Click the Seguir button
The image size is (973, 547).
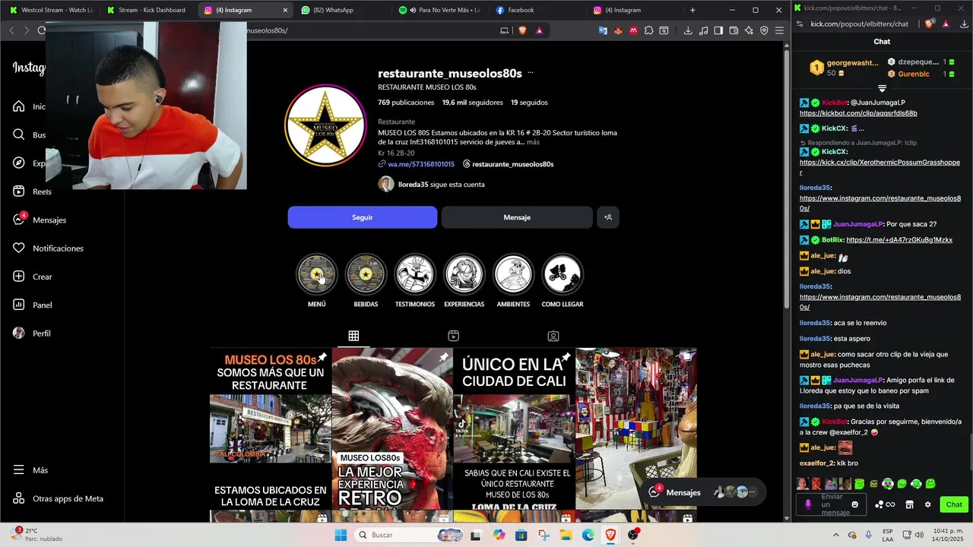[363, 217]
